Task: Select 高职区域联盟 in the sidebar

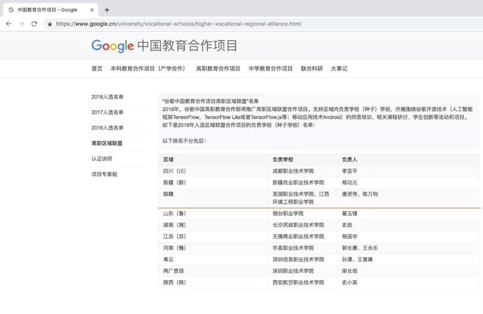Action: (107, 143)
